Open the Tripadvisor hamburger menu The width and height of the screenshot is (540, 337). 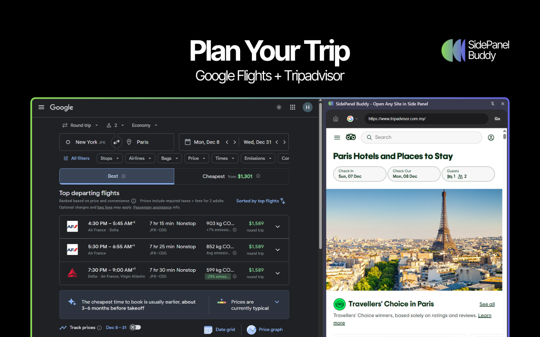[337, 137]
